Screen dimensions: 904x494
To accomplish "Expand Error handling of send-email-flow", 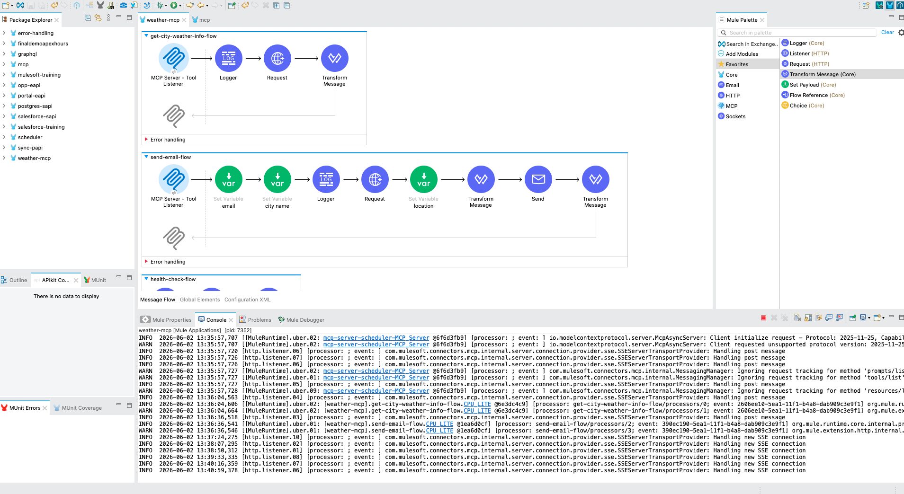I will (x=146, y=262).
